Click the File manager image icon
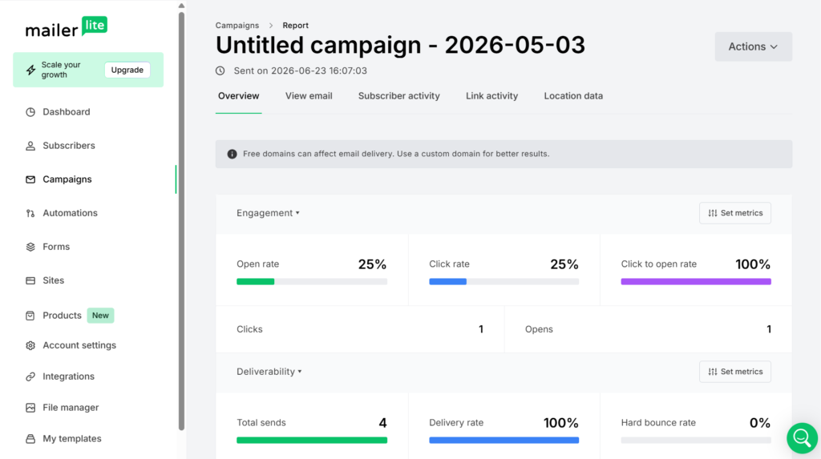 click(x=30, y=408)
